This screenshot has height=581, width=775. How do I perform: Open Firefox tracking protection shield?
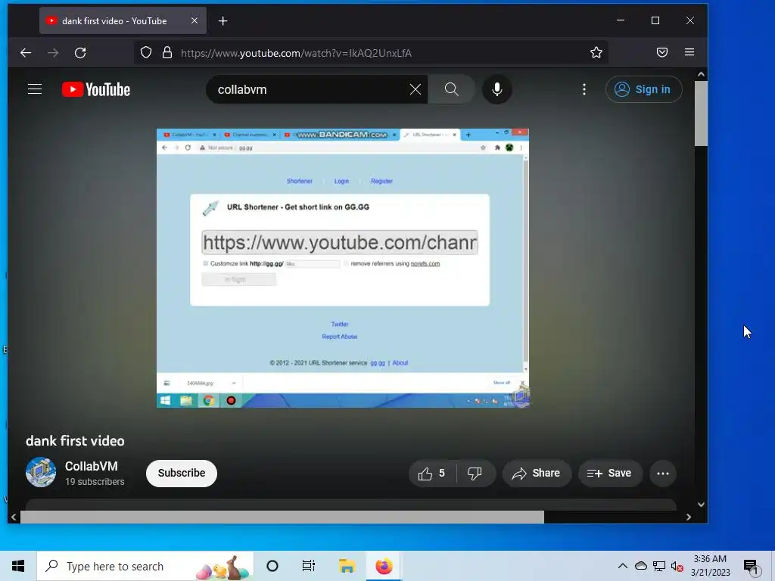(146, 52)
